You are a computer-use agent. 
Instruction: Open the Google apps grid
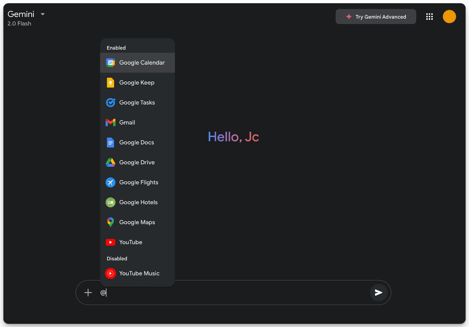pos(429,17)
